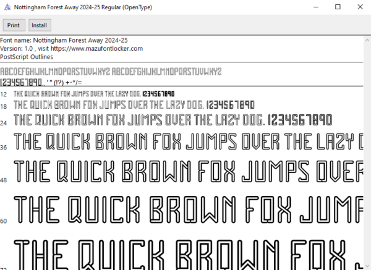Screen dimensions: 371x270
Task: Click the digits and punctuation sample row
Action: click(41, 82)
